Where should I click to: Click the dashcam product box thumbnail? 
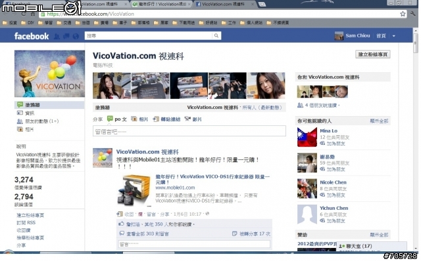134,190
